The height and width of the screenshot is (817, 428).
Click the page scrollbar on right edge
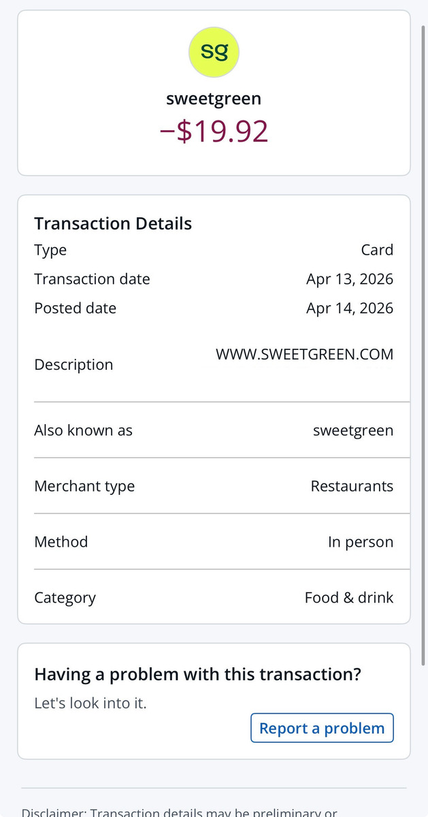424,340
